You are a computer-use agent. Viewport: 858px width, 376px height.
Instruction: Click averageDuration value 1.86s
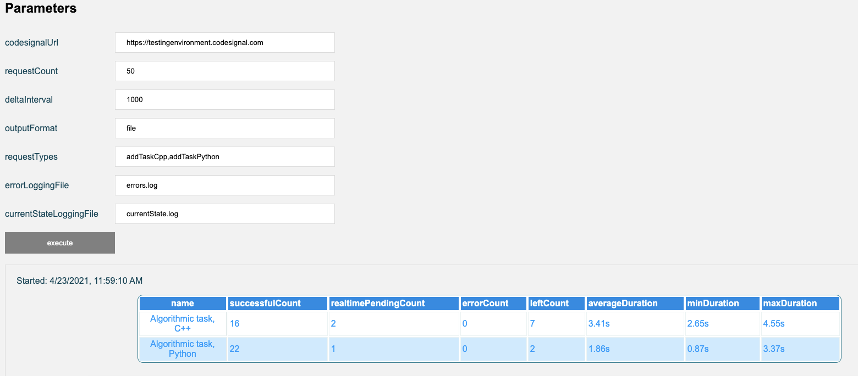[x=599, y=349]
